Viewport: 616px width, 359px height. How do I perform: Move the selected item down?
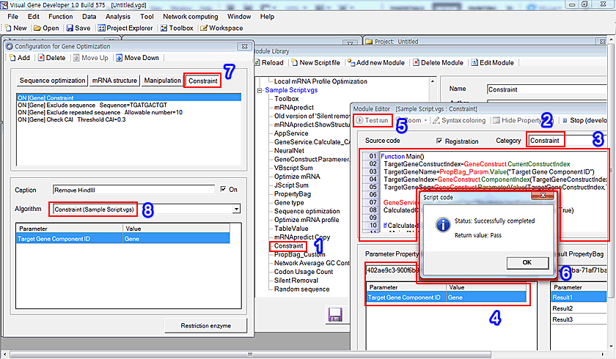coord(138,58)
